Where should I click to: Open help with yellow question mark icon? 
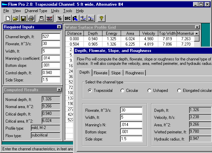point(101,18)
